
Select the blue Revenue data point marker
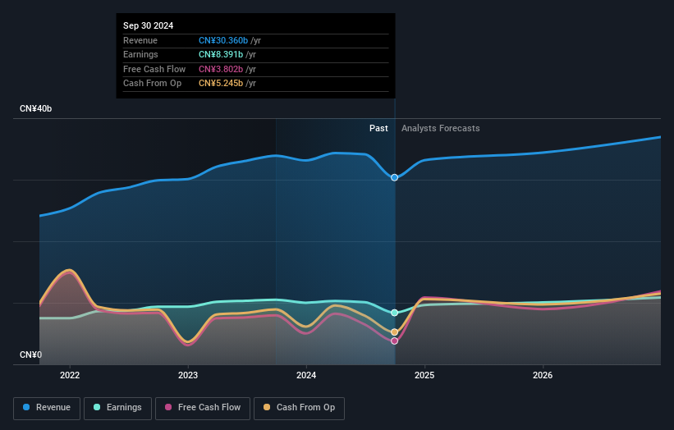394,177
